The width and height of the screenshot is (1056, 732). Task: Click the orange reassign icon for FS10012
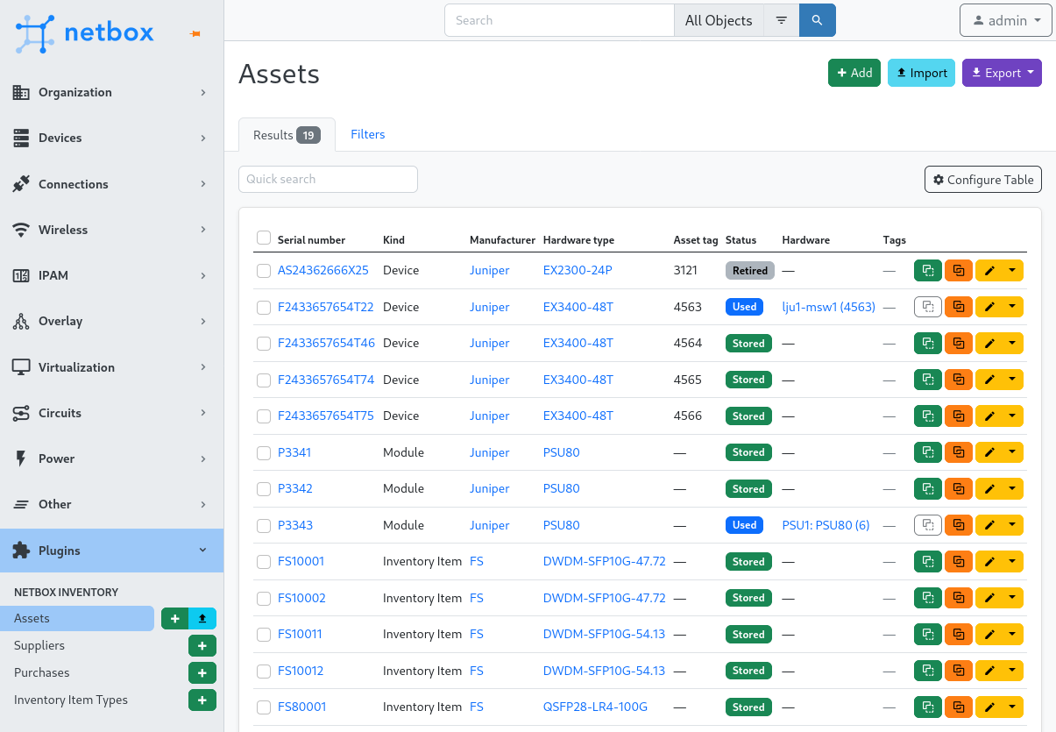point(959,671)
